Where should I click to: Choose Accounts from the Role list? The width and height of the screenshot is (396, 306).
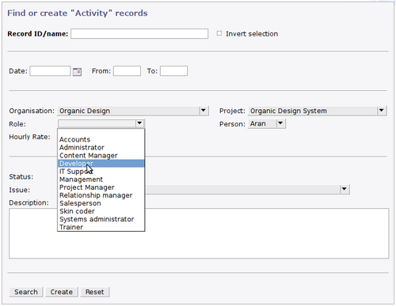pyautogui.click(x=101, y=139)
